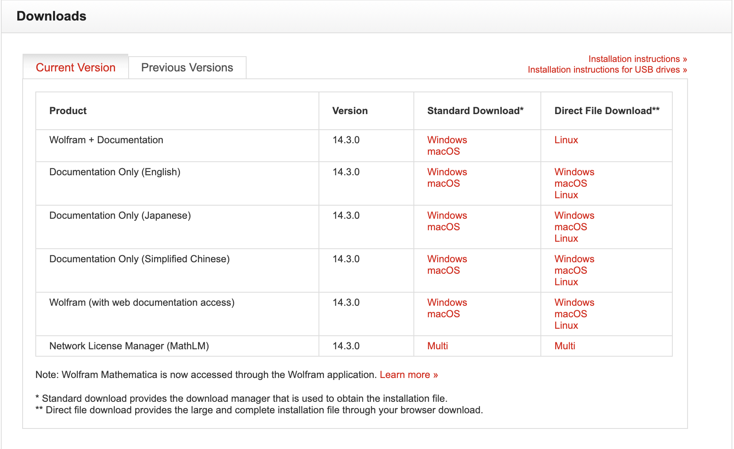Download Wolfram web documentation access standard Windows

coord(447,302)
